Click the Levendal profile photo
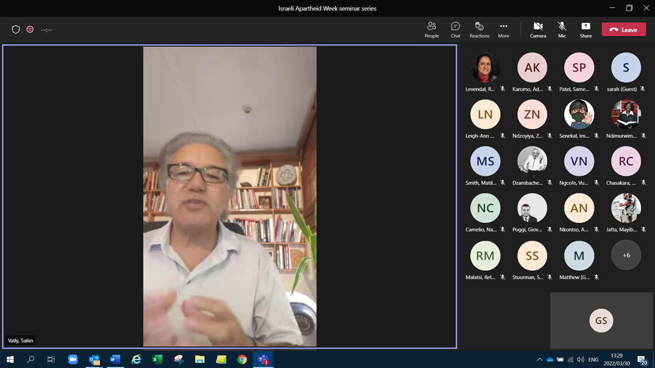Image resolution: width=655 pixels, height=368 pixels. pos(485,67)
